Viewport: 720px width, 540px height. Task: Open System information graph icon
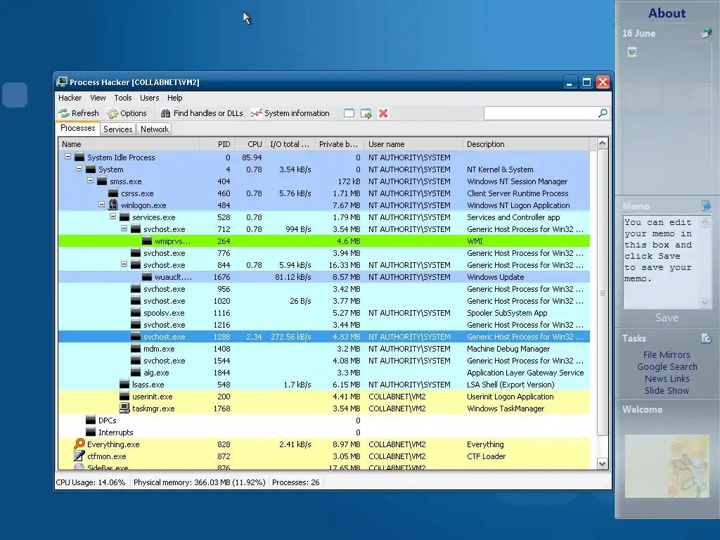[x=256, y=113]
